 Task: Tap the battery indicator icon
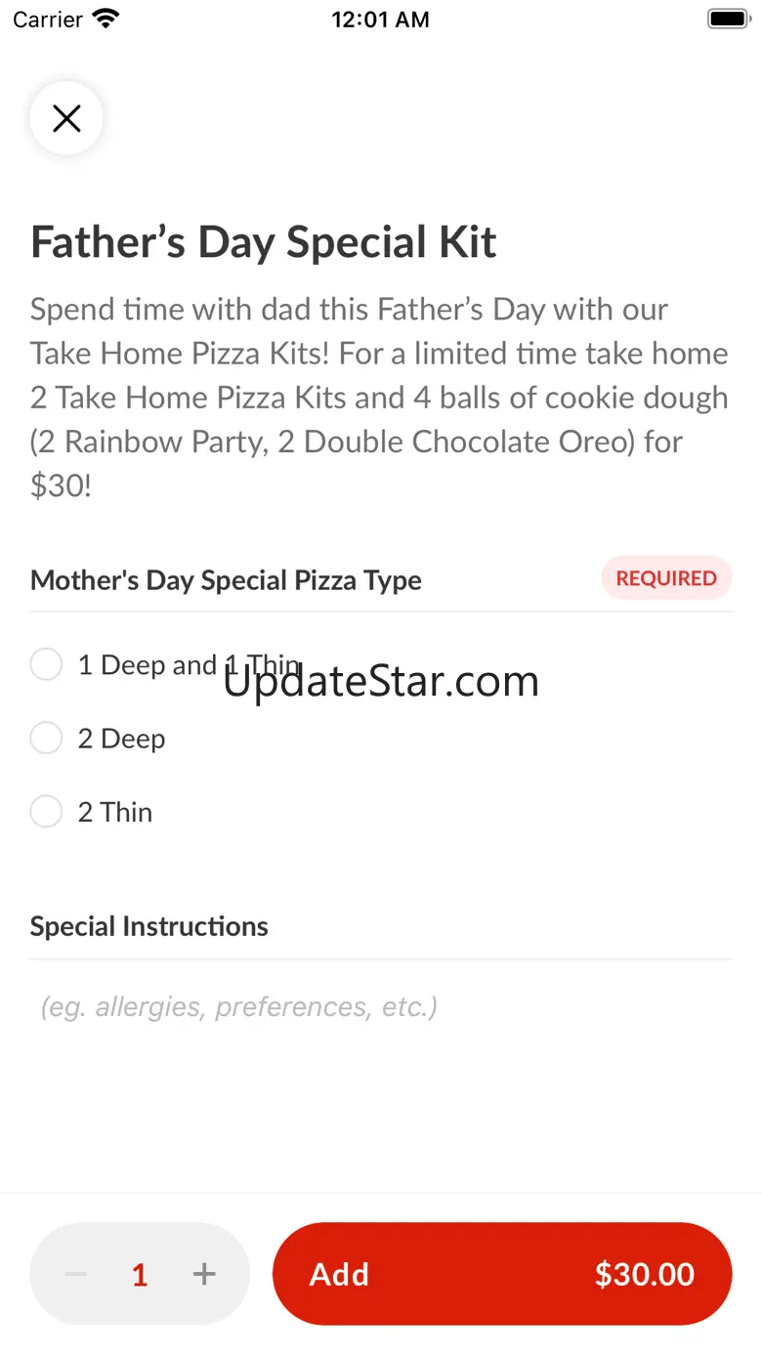pyautogui.click(x=728, y=19)
